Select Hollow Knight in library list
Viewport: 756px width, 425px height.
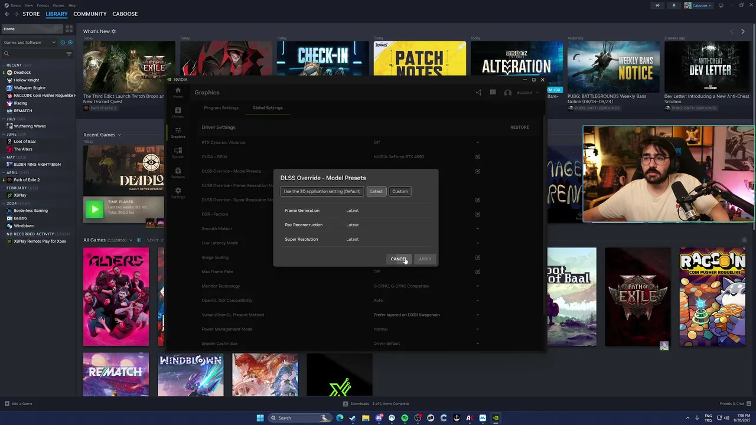point(27,80)
